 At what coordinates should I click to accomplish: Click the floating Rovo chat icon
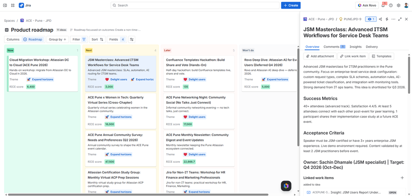click(x=286, y=186)
